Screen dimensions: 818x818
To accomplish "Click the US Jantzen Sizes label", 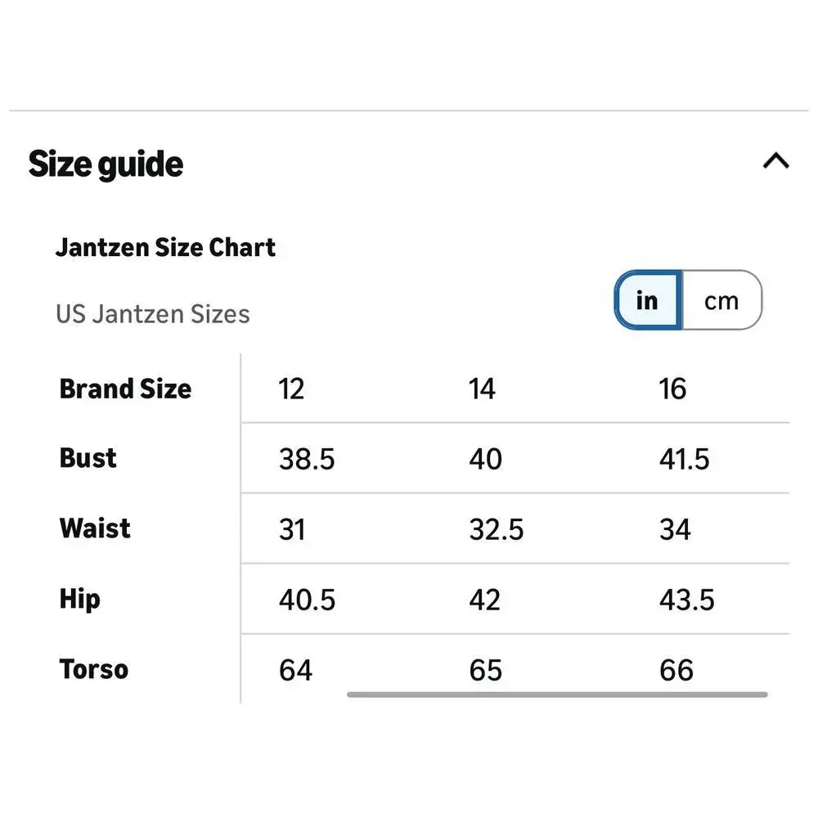I will point(153,314).
